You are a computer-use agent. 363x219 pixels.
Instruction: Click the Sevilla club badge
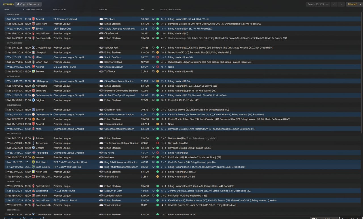pos(33,29)
